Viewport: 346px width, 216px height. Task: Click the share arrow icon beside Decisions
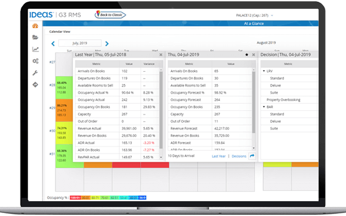[252, 156]
